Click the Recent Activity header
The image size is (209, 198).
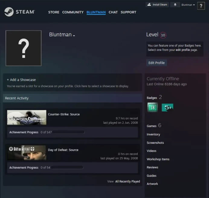(72, 98)
